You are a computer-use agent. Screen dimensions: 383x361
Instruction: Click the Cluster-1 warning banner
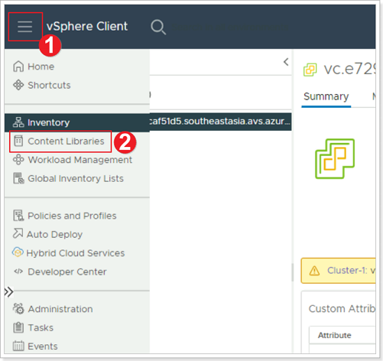tap(338, 271)
